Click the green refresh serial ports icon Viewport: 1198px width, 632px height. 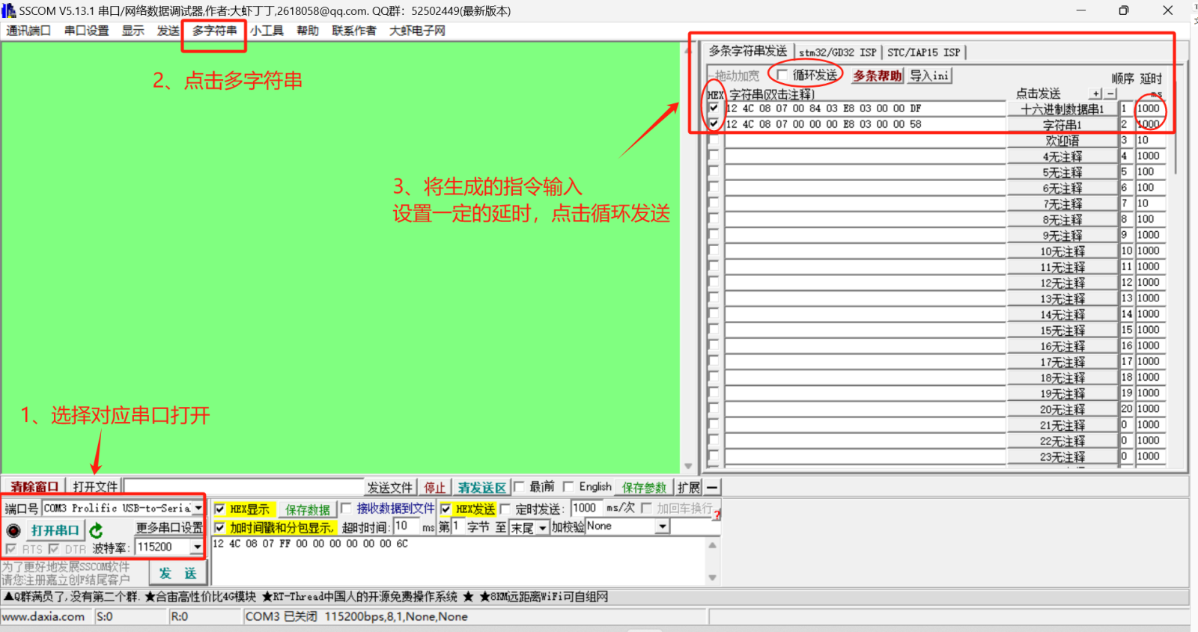coord(96,530)
